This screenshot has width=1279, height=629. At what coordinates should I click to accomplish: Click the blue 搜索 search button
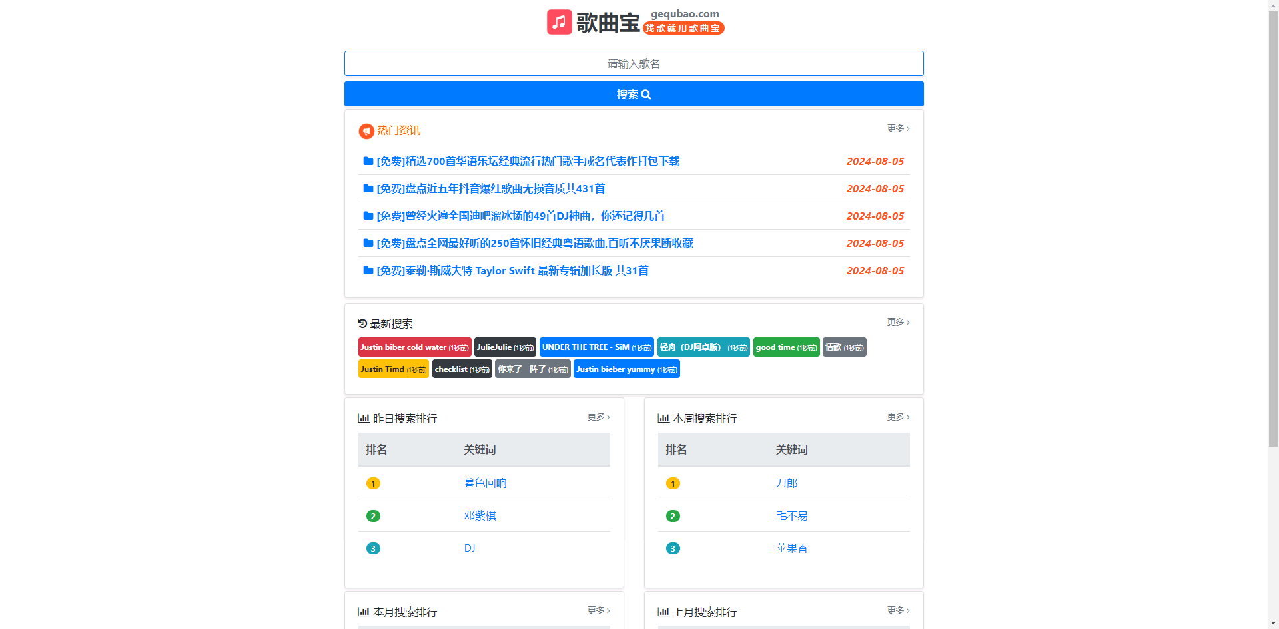point(634,94)
